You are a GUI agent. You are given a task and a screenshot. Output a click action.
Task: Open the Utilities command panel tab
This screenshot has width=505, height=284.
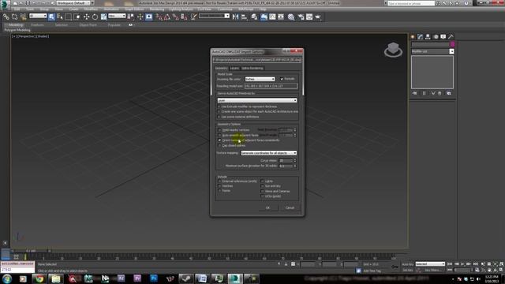[x=451, y=37]
